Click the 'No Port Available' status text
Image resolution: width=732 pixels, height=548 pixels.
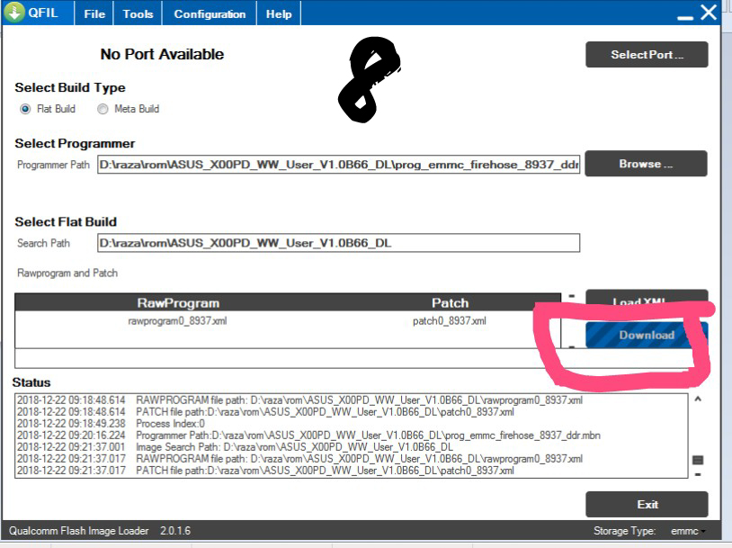pos(162,54)
